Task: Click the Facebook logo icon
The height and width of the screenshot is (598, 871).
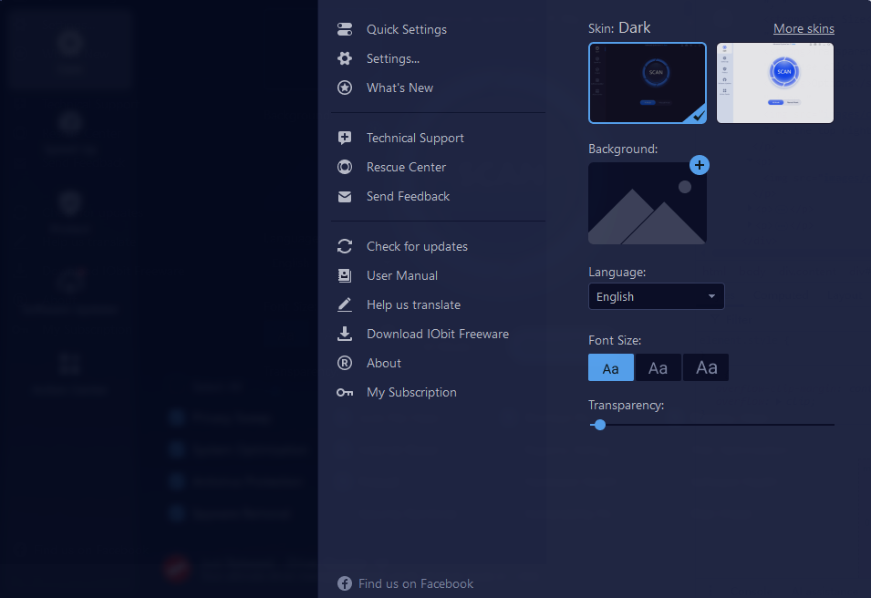Action: (x=345, y=583)
